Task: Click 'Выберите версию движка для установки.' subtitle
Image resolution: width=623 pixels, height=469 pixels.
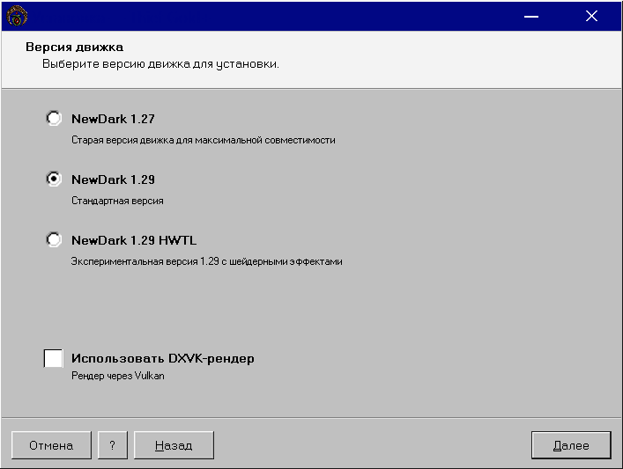Action: (x=161, y=64)
